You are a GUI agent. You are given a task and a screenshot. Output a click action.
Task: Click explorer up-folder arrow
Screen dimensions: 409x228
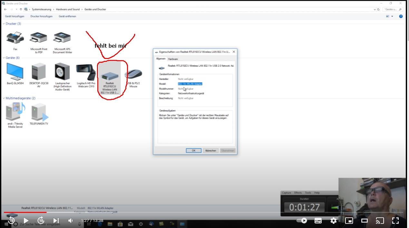tap(21, 9)
